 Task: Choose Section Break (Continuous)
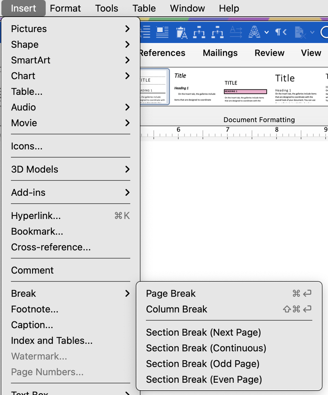click(206, 348)
